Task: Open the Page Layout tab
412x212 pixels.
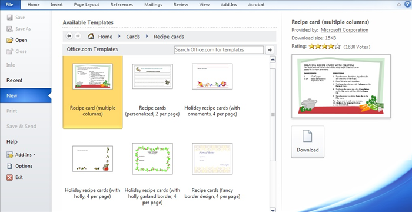Action: click(87, 5)
